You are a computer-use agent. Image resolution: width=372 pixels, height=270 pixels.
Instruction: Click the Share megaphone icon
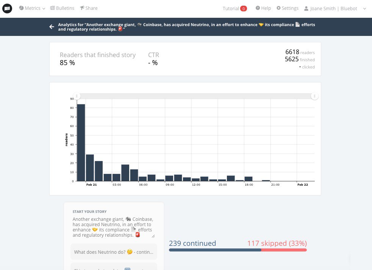click(82, 8)
